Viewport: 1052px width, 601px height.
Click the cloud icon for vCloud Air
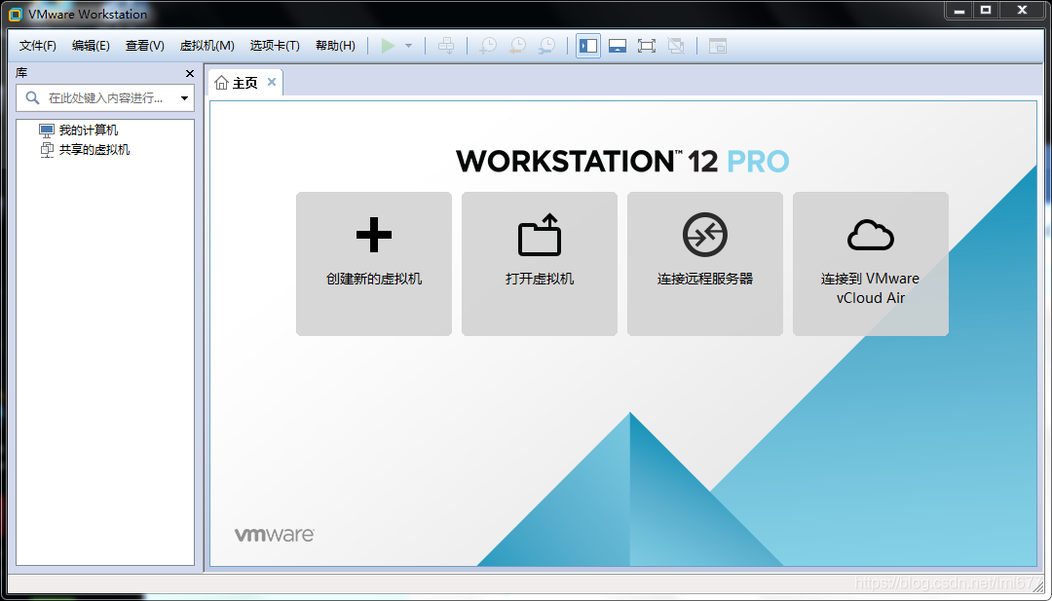click(x=871, y=235)
